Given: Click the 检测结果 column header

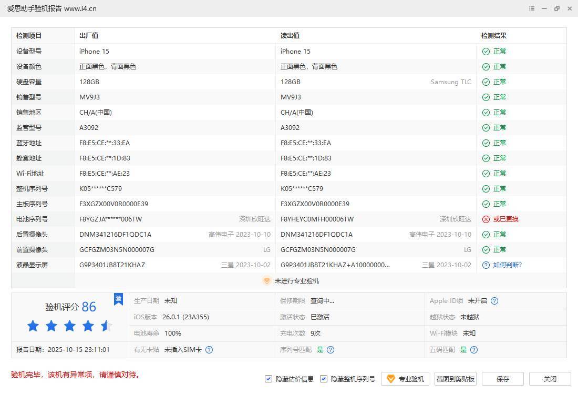Looking at the screenshot, I should 494,36.
